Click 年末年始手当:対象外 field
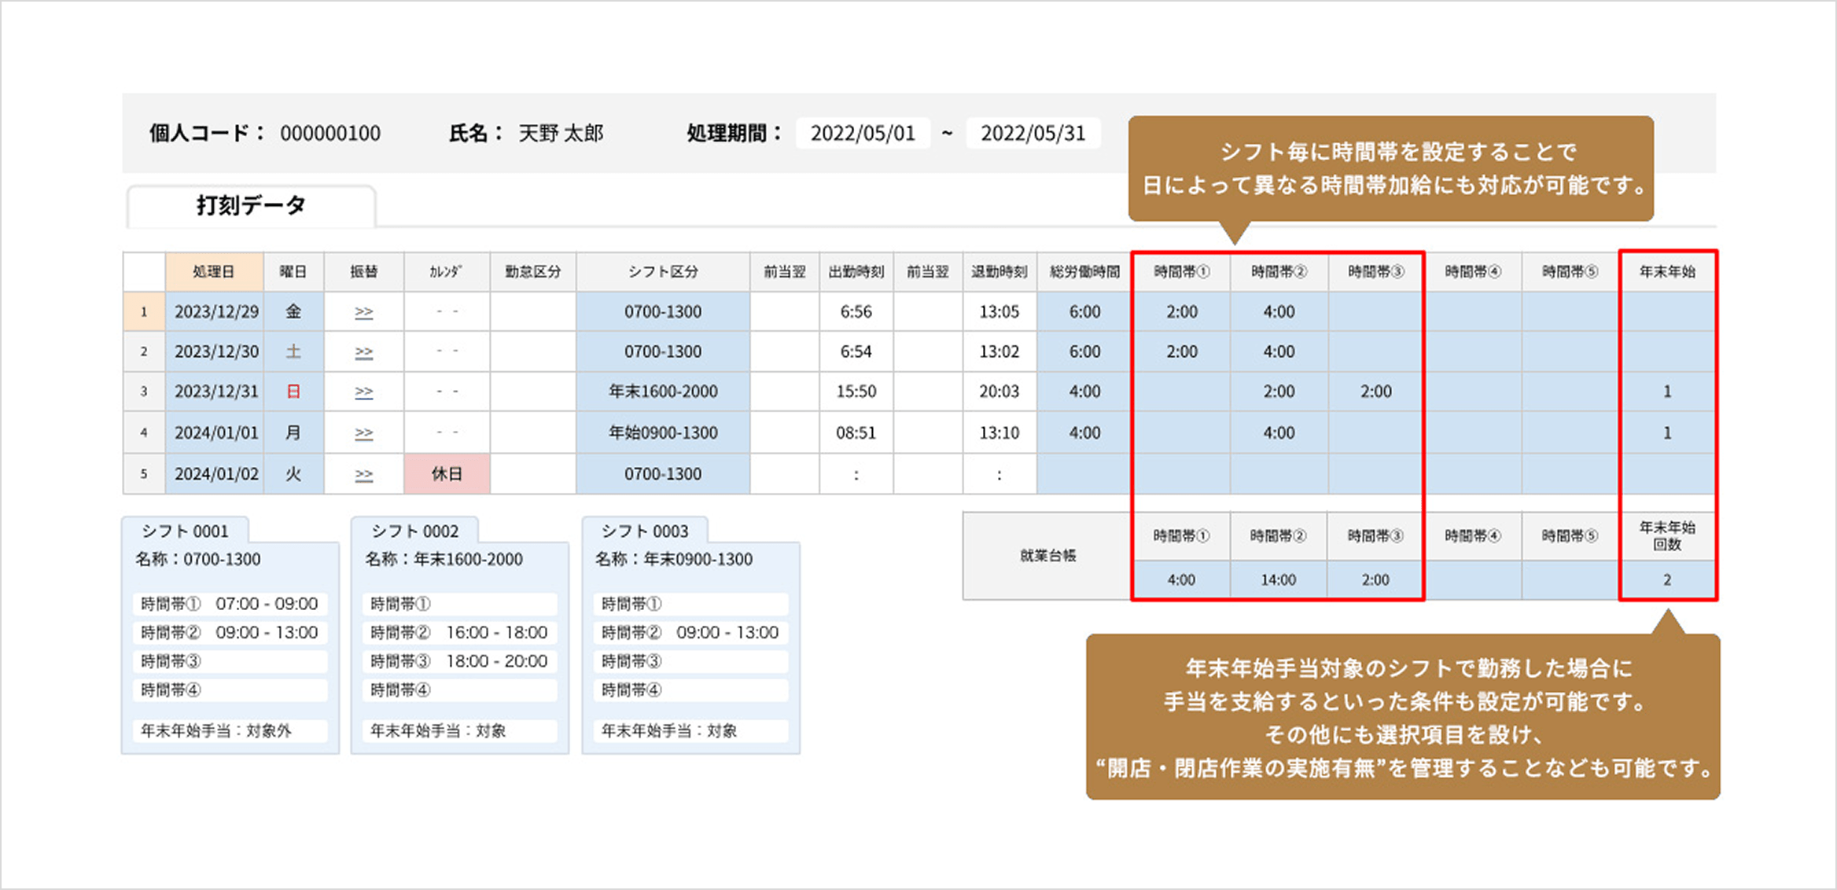Screen dimensions: 1837x890 pyautogui.click(x=230, y=731)
